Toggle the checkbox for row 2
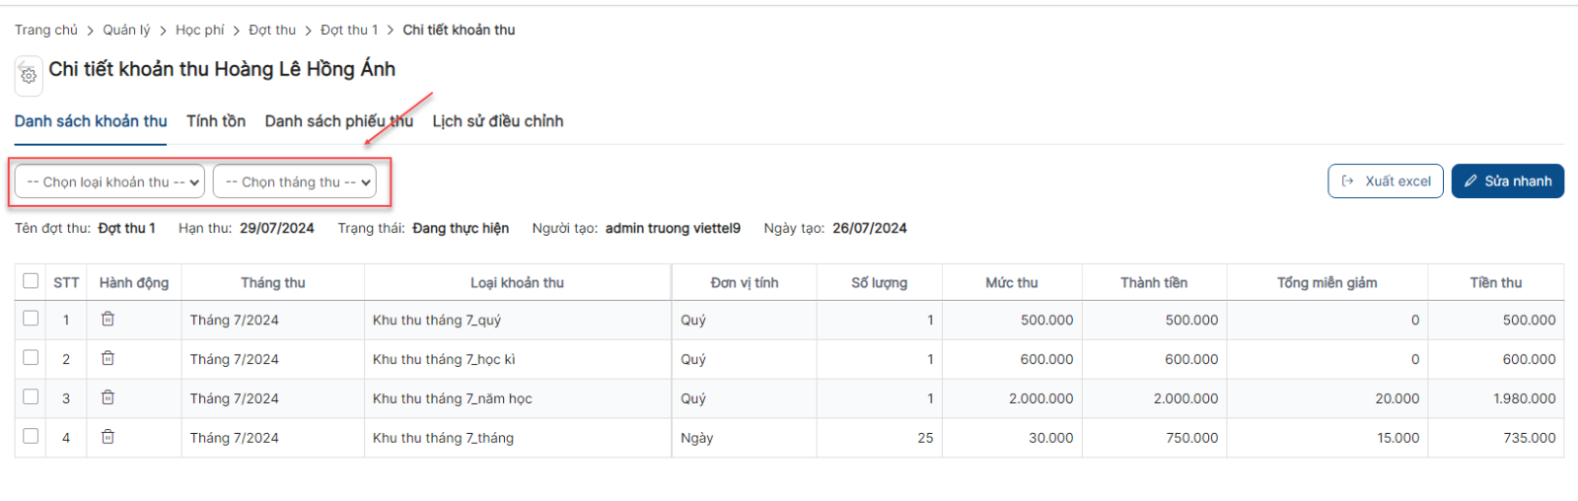 pos(31,357)
